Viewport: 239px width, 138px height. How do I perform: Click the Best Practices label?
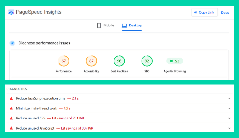tap(119, 71)
